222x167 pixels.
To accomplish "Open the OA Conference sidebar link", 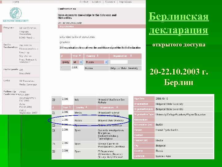I will click(27, 28).
